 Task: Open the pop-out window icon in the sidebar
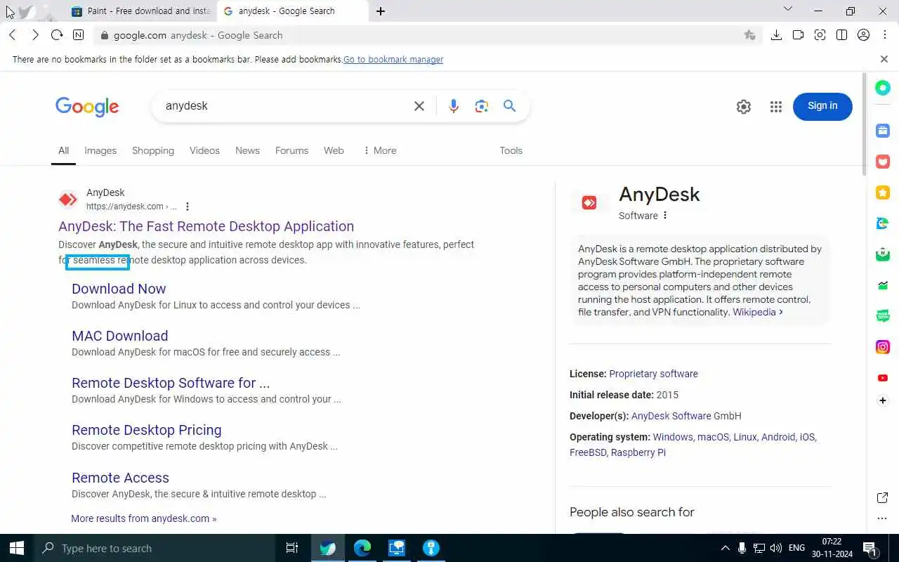(883, 498)
